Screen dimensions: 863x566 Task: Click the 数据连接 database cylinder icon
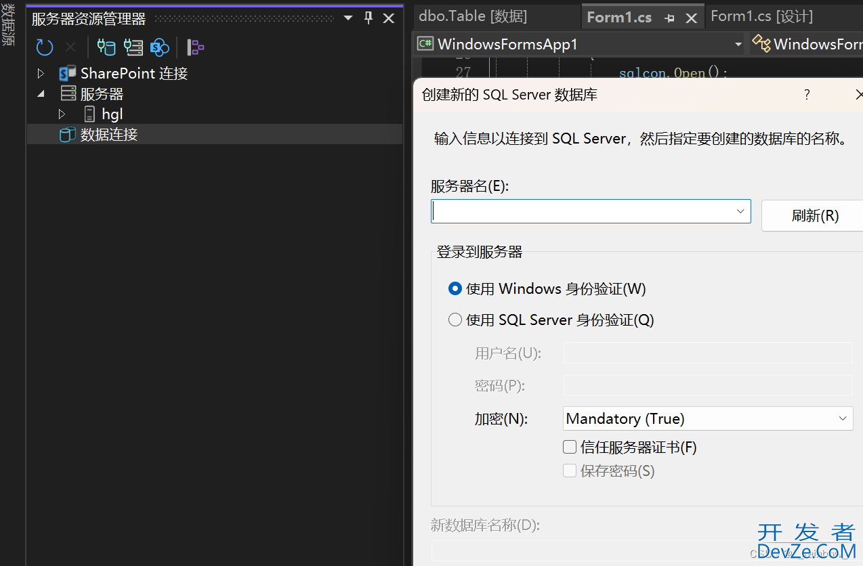68,135
